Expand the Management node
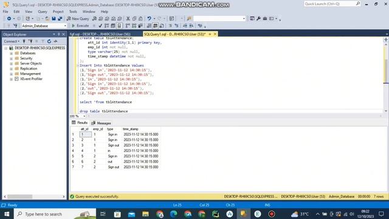This screenshot has height=219, width=389. click(x=11, y=74)
